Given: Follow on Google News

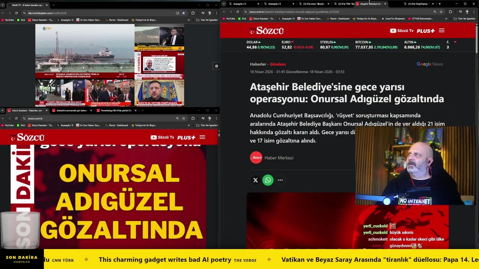Looking at the screenshot, I should [x=430, y=64].
